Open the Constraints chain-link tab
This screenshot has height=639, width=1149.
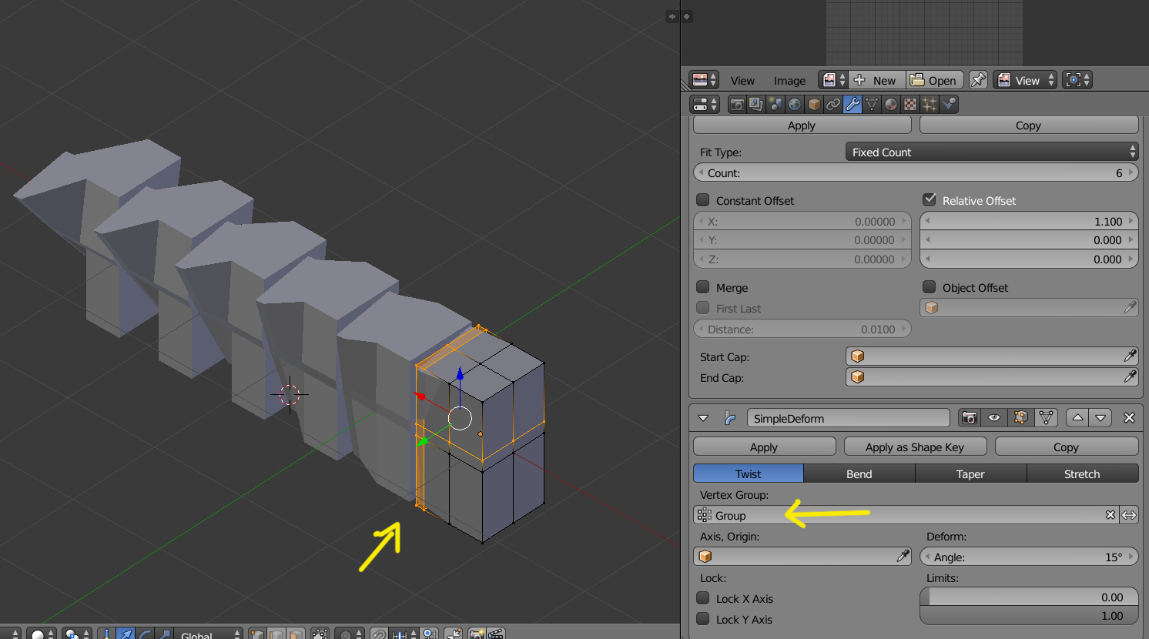(833, 104)
